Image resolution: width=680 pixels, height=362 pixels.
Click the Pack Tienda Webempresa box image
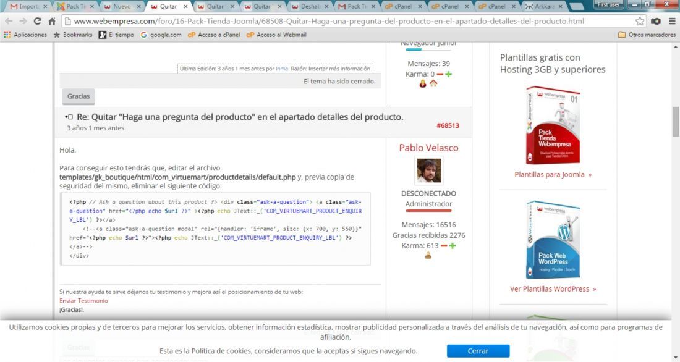point(553,125)
